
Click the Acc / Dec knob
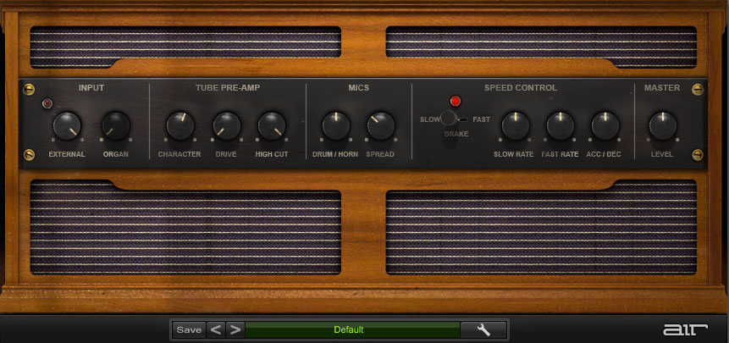[605, 127]
